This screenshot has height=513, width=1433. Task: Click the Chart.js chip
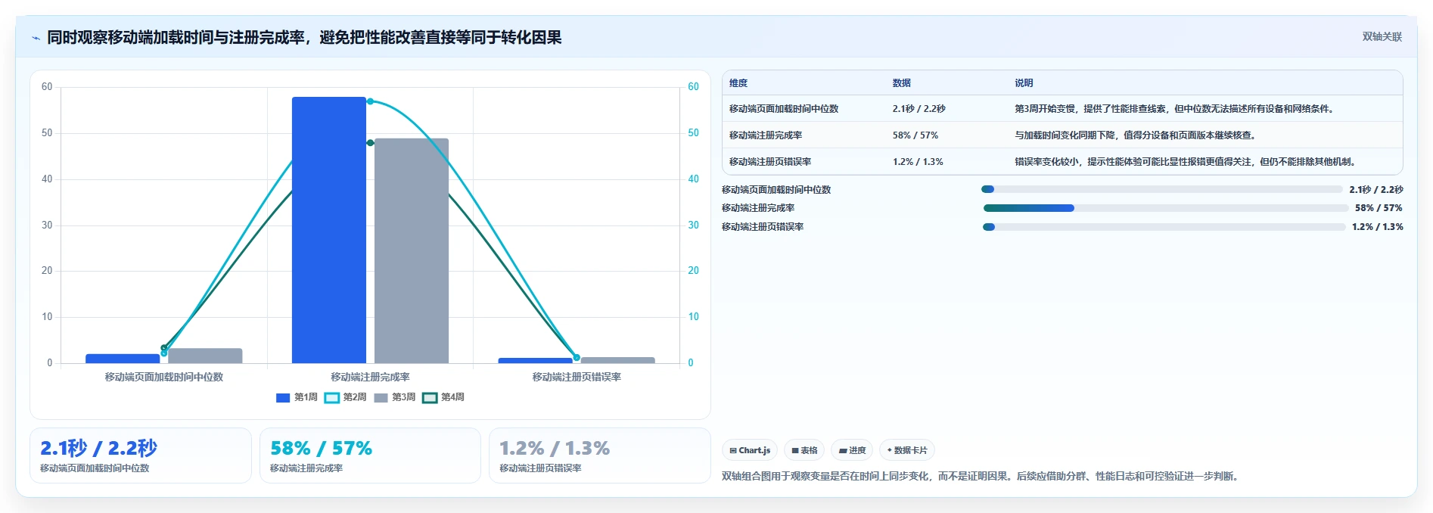click(x=750, y=450)
